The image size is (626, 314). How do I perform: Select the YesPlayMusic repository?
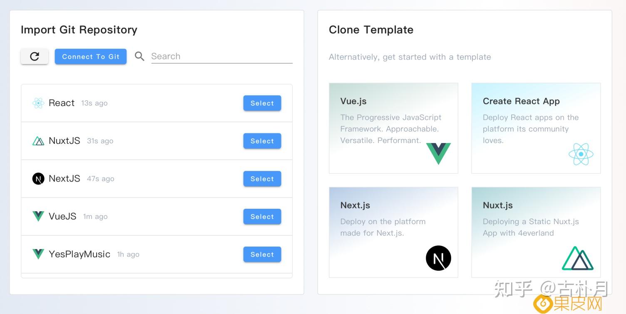pyautogui.click(x=262, y=255)
